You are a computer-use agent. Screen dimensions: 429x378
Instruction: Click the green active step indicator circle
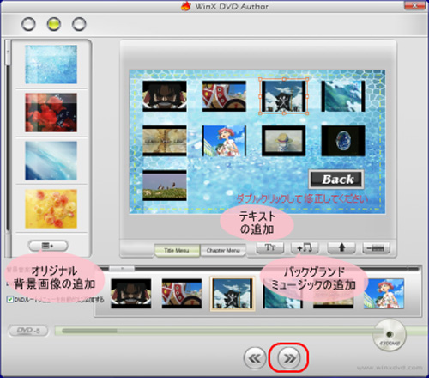[x=54, y=24]
